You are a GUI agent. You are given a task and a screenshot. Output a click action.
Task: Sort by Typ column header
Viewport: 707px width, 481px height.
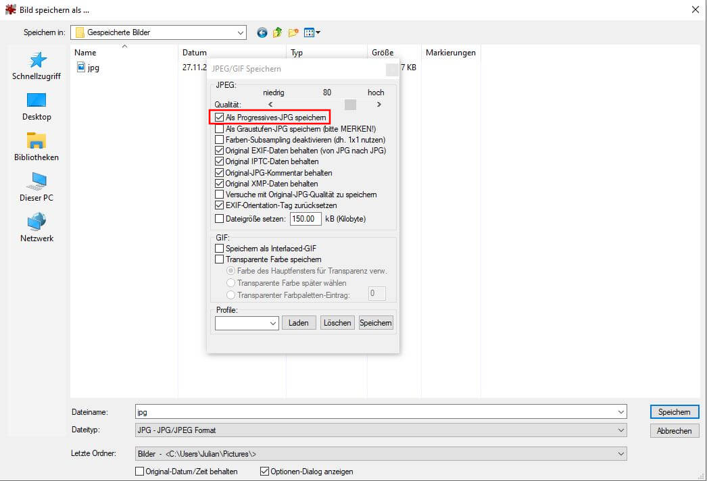[x=327, y=52]
